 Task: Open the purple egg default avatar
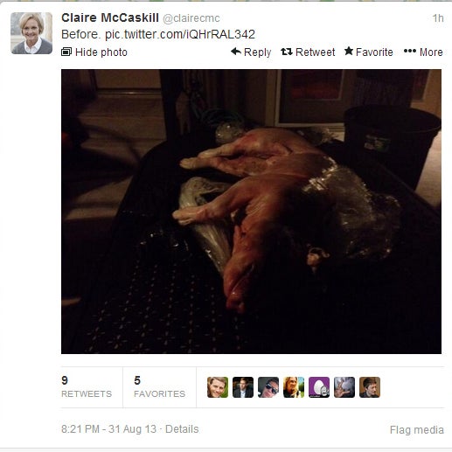[x=319, y=387]
